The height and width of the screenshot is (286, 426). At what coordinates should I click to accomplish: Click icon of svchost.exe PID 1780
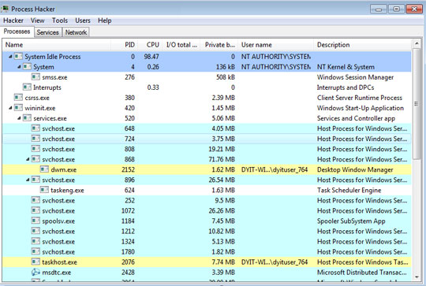(35, 252)
